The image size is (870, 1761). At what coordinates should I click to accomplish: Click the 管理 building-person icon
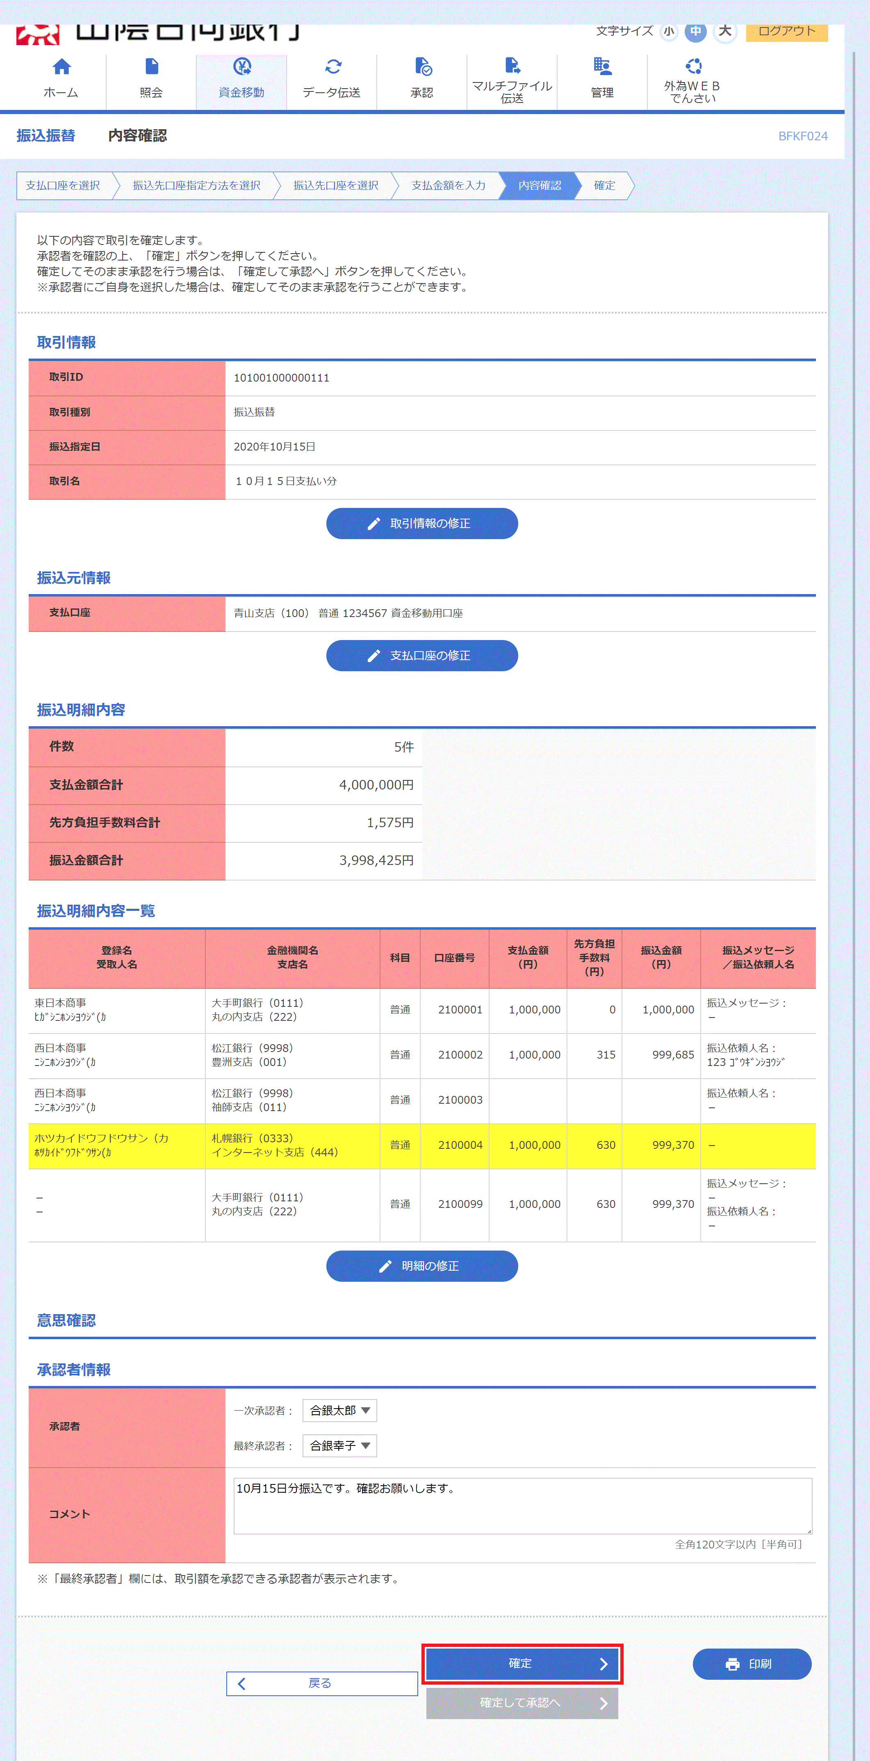tap(602, 66)
